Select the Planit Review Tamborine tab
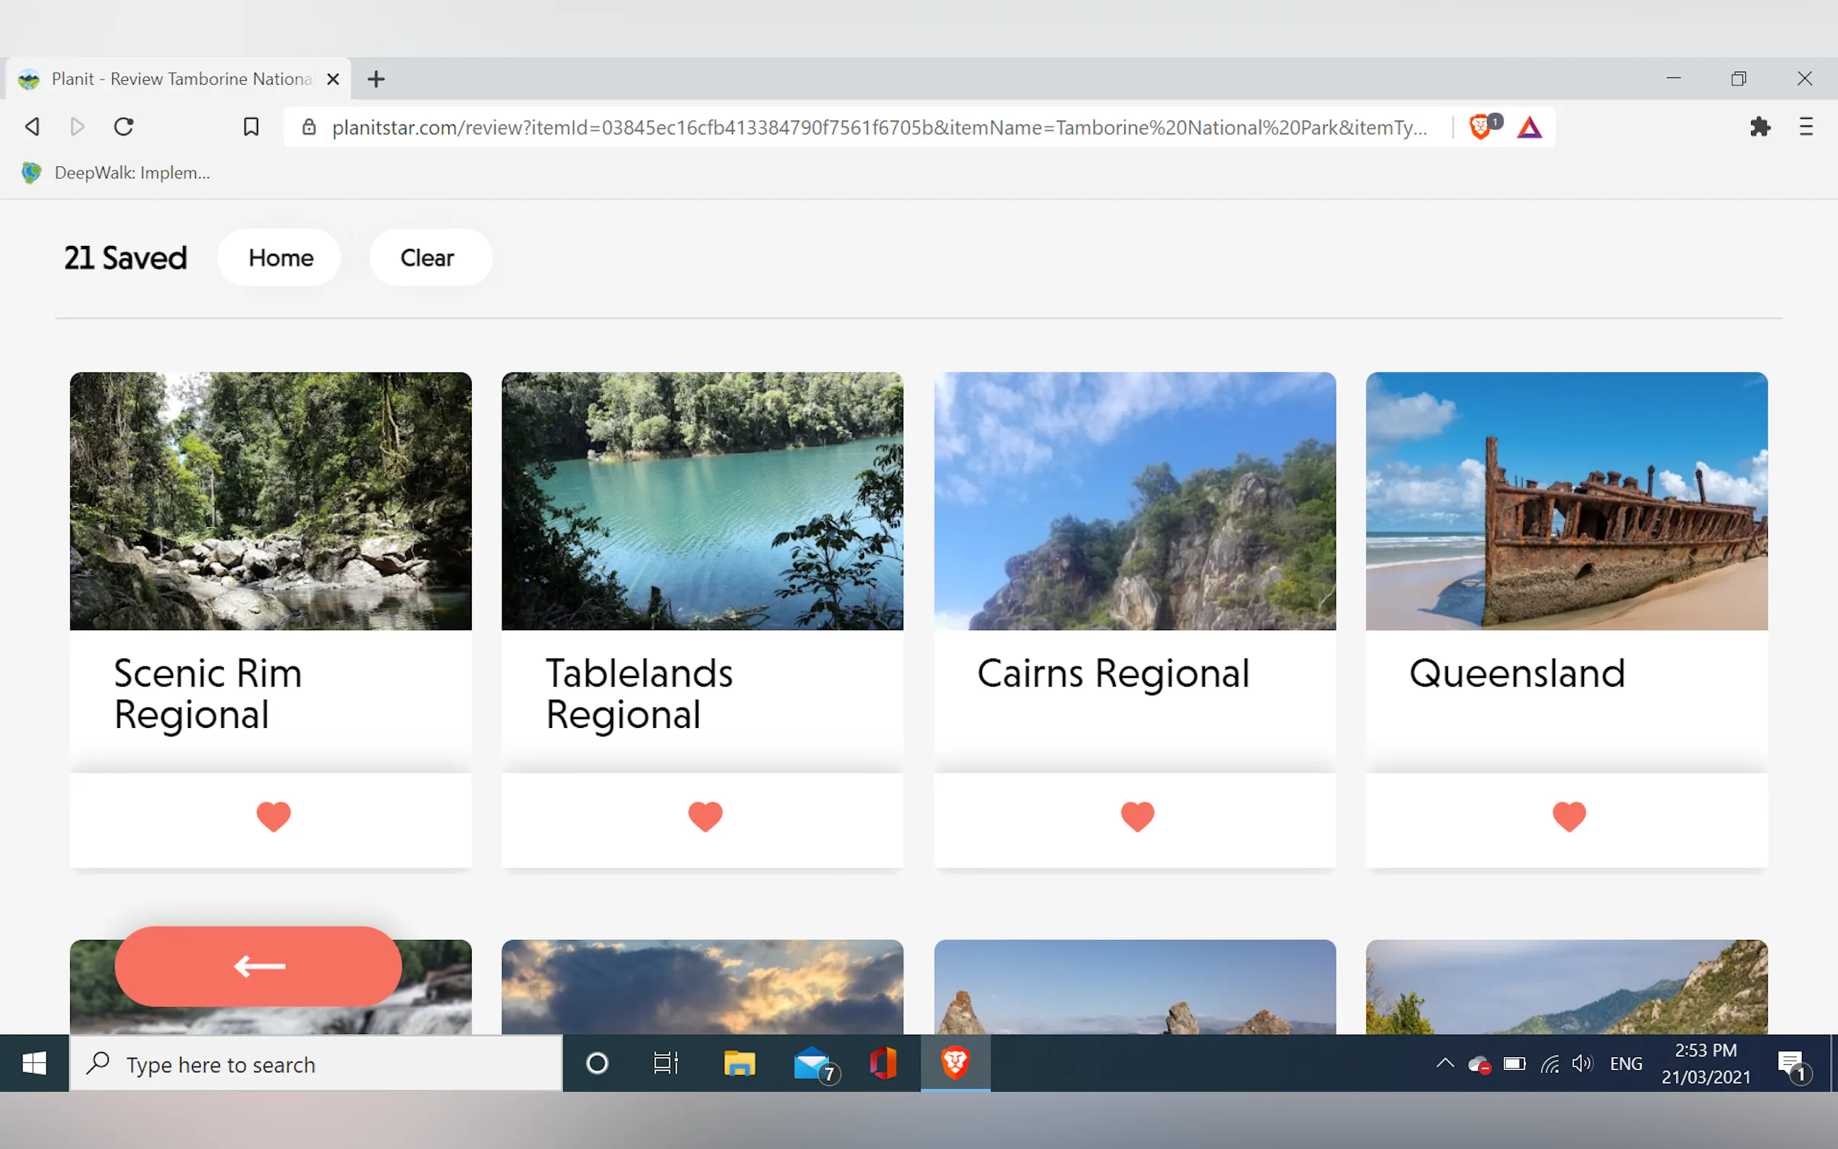1838x1149 pixels. tap(180, 79)
